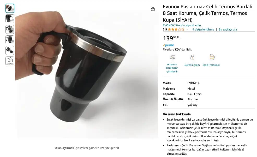
Task: Select the fifth thumbnail showing mug parts
Action: (10, 50)
